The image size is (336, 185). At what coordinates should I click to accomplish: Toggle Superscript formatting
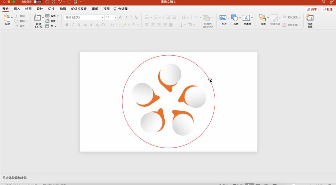click(91, 25)
